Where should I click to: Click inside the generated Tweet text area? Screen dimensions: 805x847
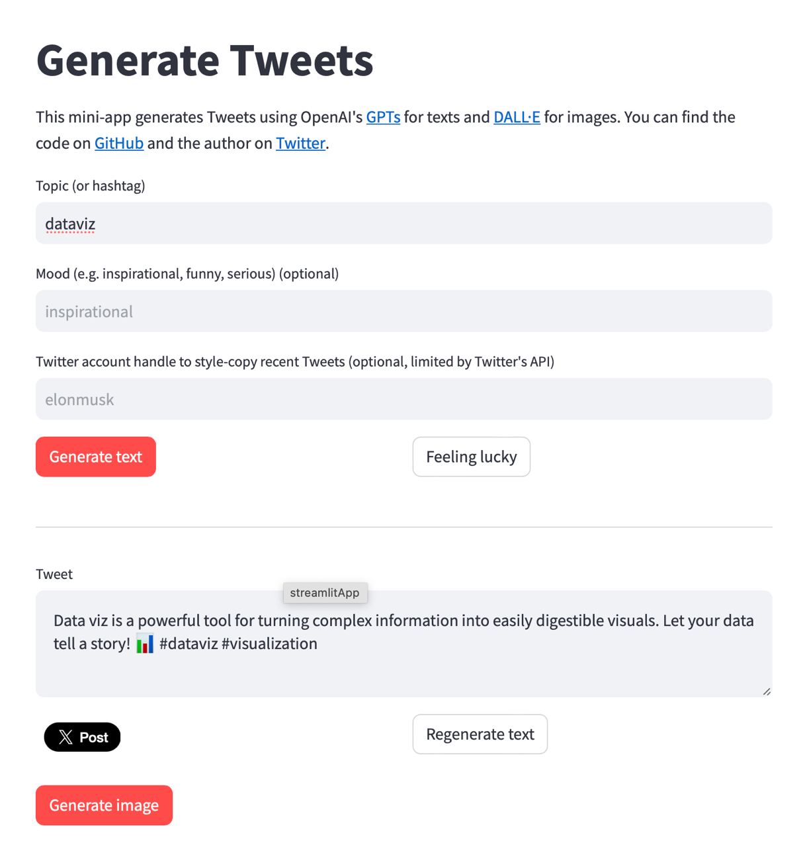(403, 668)
